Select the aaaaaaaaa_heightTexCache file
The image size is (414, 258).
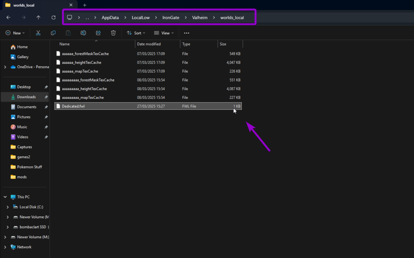click(148, 89)
